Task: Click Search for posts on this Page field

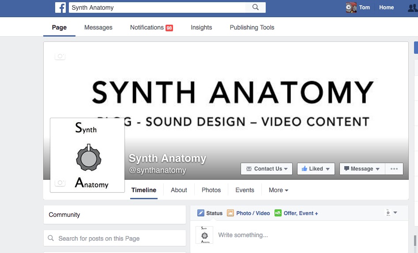Action: point(115,238)
